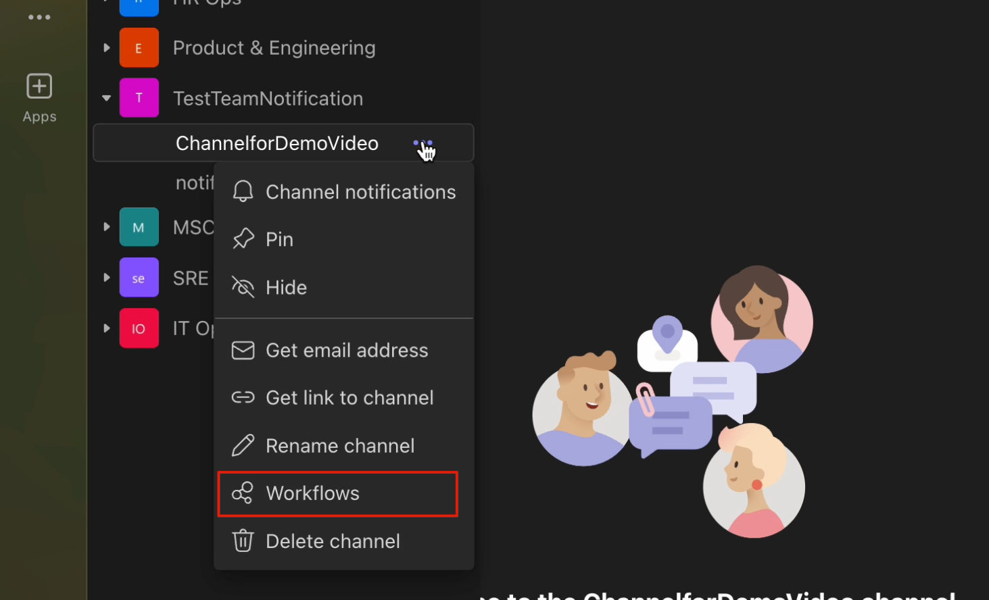Click the pencil icon for Rename channel
Screen dimensions: 989x600
tap(243, 445)
